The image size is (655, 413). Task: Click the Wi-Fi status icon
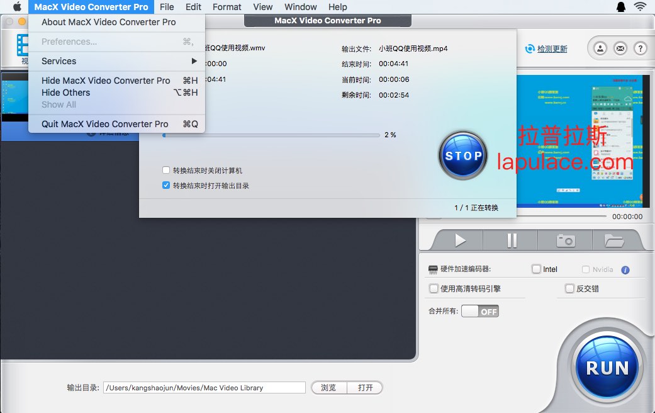(x=640, y=7)
